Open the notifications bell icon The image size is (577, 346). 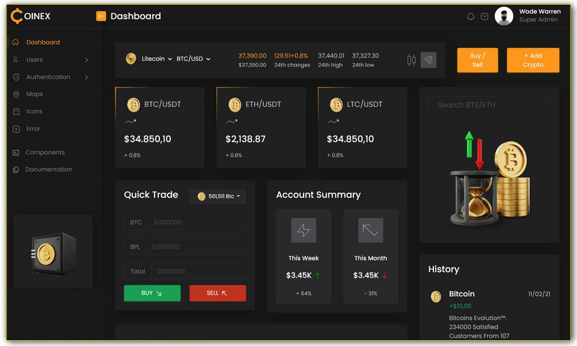[471, 17]
